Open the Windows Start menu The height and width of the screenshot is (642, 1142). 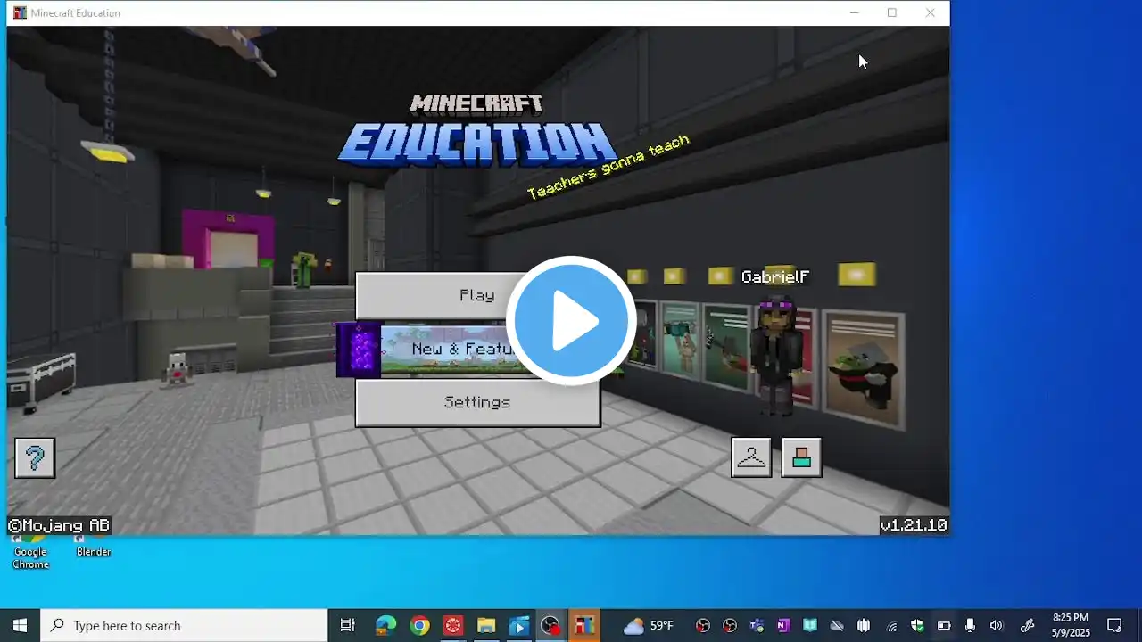click(20, 625)
